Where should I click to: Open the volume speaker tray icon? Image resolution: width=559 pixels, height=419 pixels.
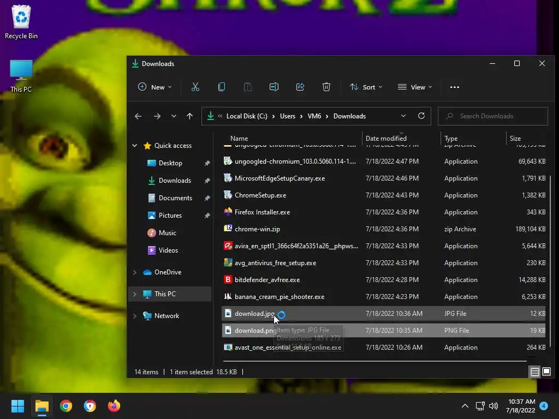click(x=493, y=406)
